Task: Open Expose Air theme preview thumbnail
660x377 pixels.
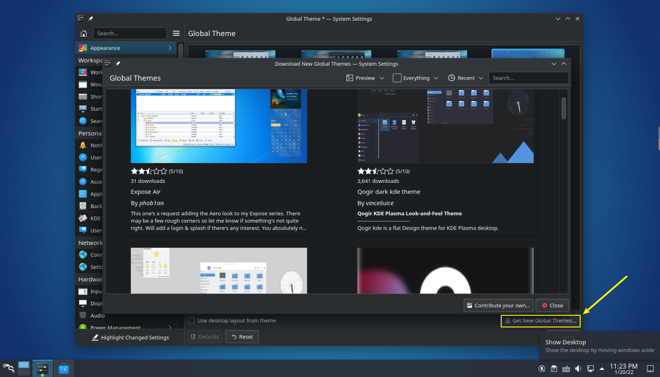Action: click(219, 126)
